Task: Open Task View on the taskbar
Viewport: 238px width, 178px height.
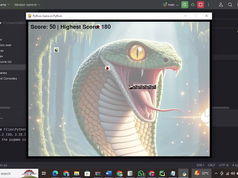Action: click(x=44, y=174)
